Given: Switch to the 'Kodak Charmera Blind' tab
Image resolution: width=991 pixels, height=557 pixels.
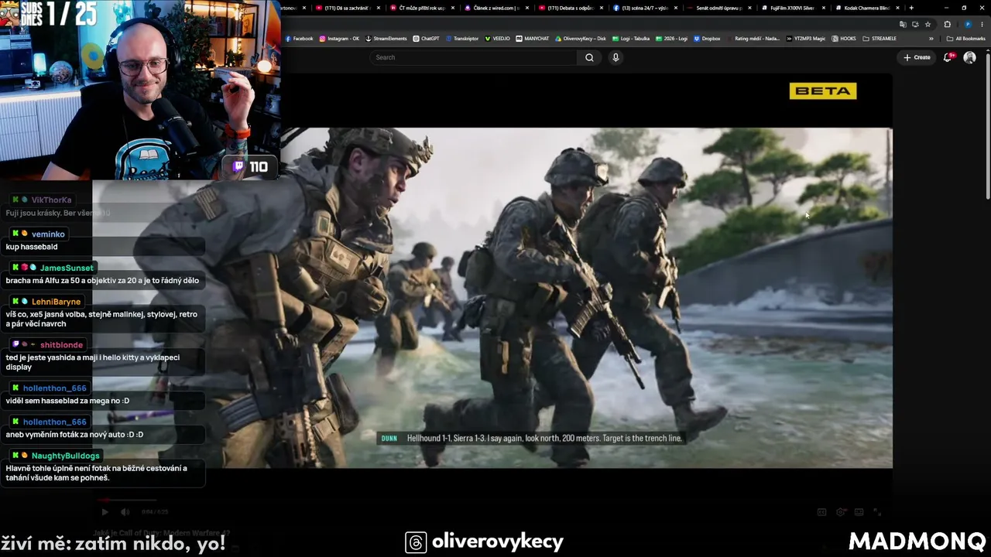Looking at the screenshot, I should tap(866, 8).
